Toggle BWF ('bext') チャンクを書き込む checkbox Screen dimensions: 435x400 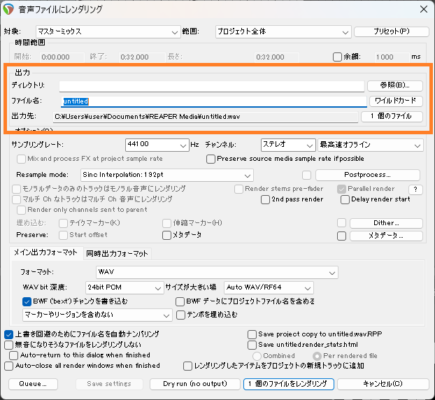(x=27, y=301)
